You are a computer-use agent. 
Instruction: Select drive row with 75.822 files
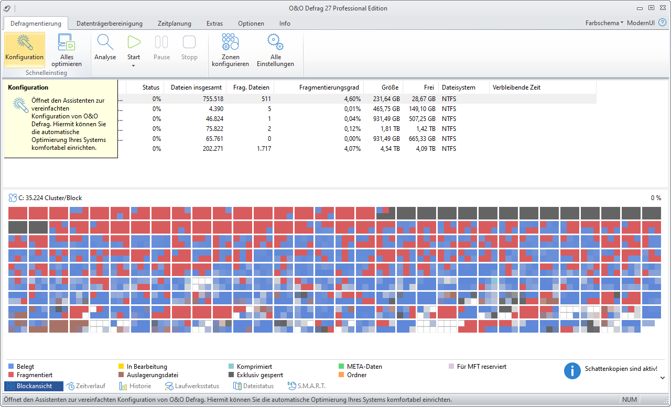pos(356,128)
